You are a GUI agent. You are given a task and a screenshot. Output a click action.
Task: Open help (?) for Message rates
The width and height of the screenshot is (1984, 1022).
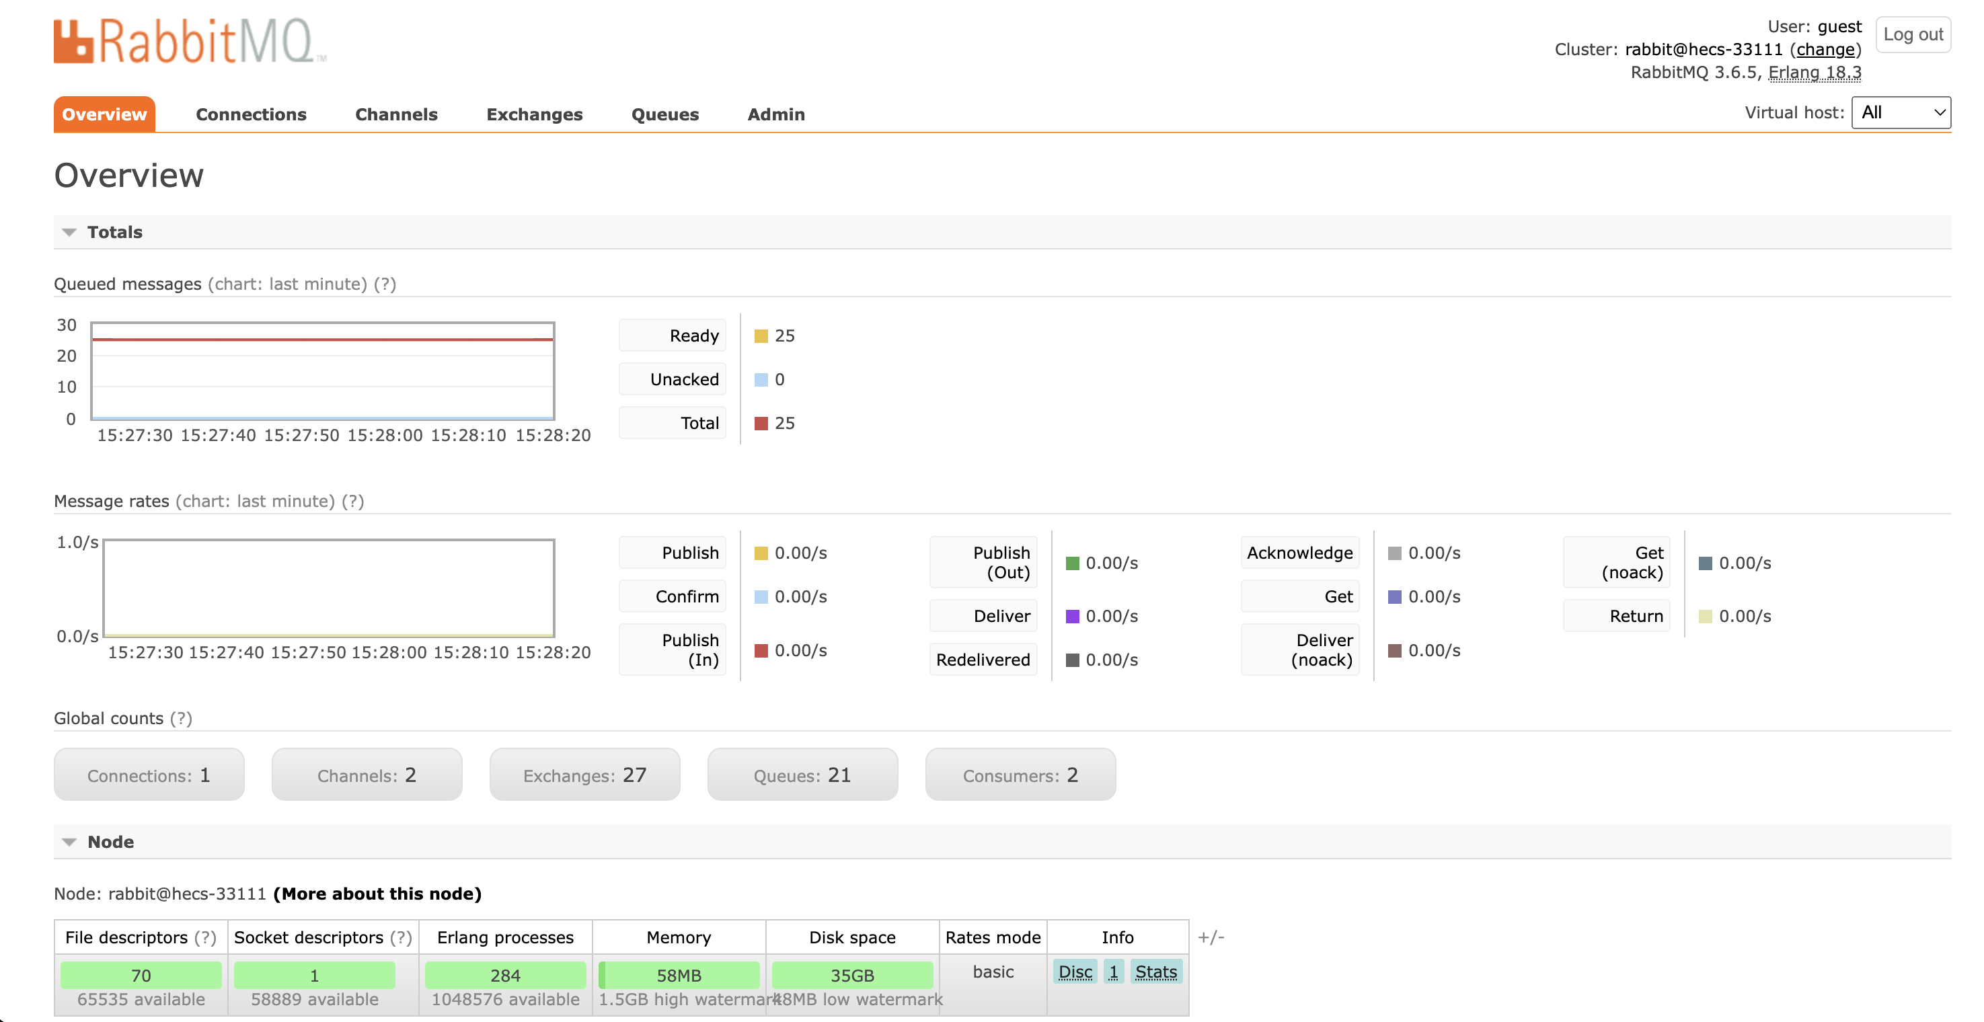pos(352,502)
